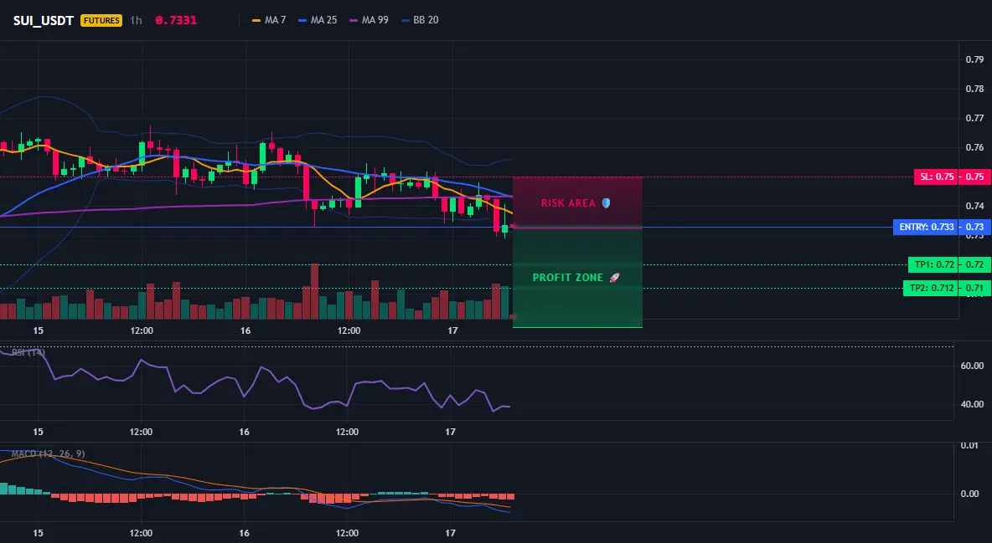This screenshot has width=992, height=543.
Task: Select the PROFIT ZONE box
Action: click(577, 278)
